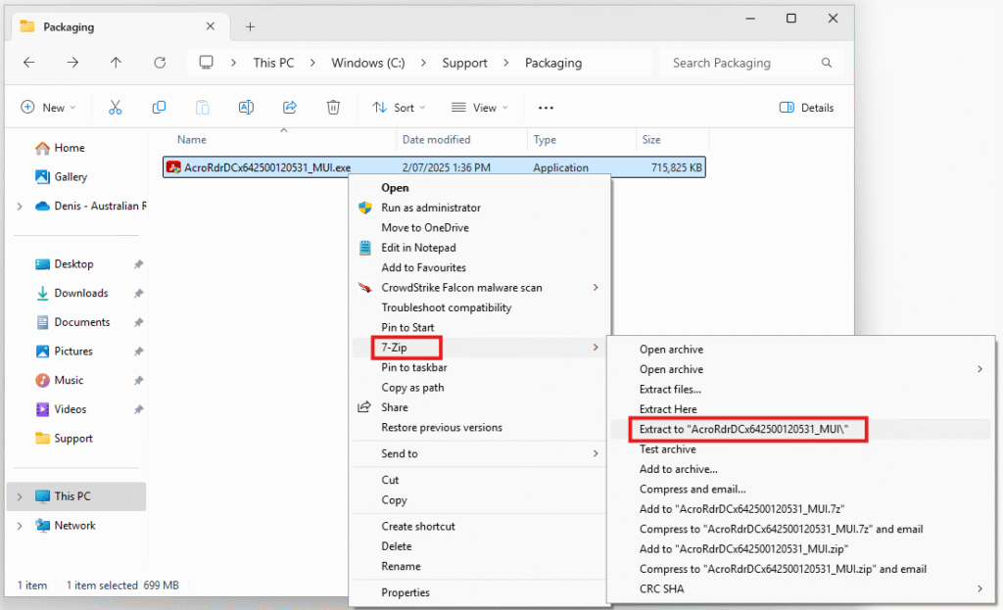This screenshot has width=1003, height=610.
Task: Select Extract to "AcroRdrDCx642500120531_MUI\"
Action: point(749,429)
